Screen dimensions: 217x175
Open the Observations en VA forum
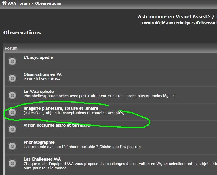click(43, 74)
